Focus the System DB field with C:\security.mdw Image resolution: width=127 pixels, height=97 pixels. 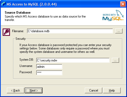73,60
